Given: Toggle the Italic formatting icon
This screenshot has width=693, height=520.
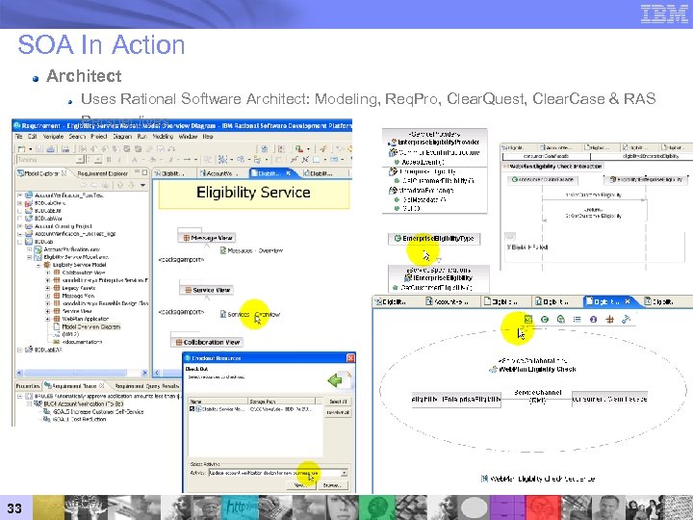Looking at the screenshot, I should click(119, 160).
